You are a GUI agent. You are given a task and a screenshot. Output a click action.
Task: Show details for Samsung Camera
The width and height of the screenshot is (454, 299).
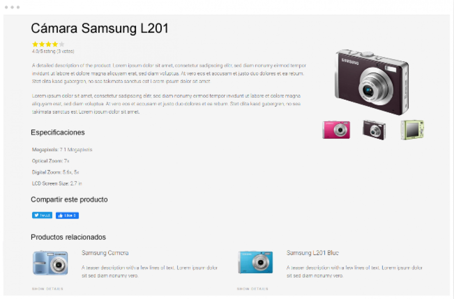pos(47,289)
